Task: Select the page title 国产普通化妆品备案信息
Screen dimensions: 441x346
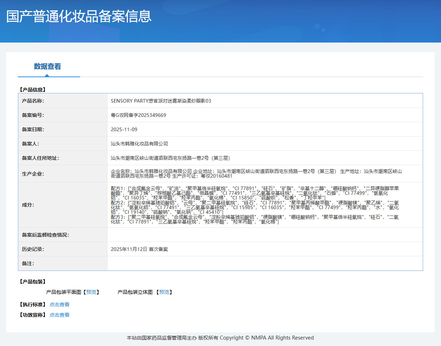Action: (x=79, y=16)
